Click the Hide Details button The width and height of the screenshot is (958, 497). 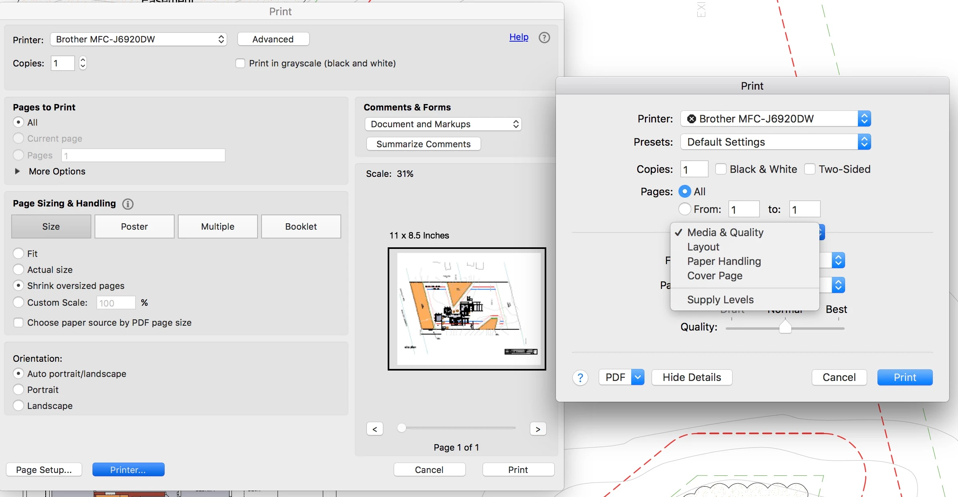(x=692, y=377)
